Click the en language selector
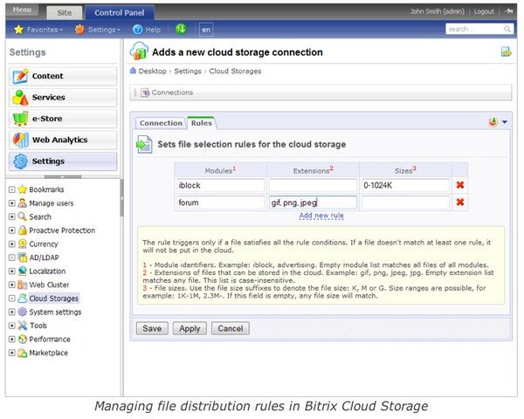The image size is (524, 419). coord(206,30)
